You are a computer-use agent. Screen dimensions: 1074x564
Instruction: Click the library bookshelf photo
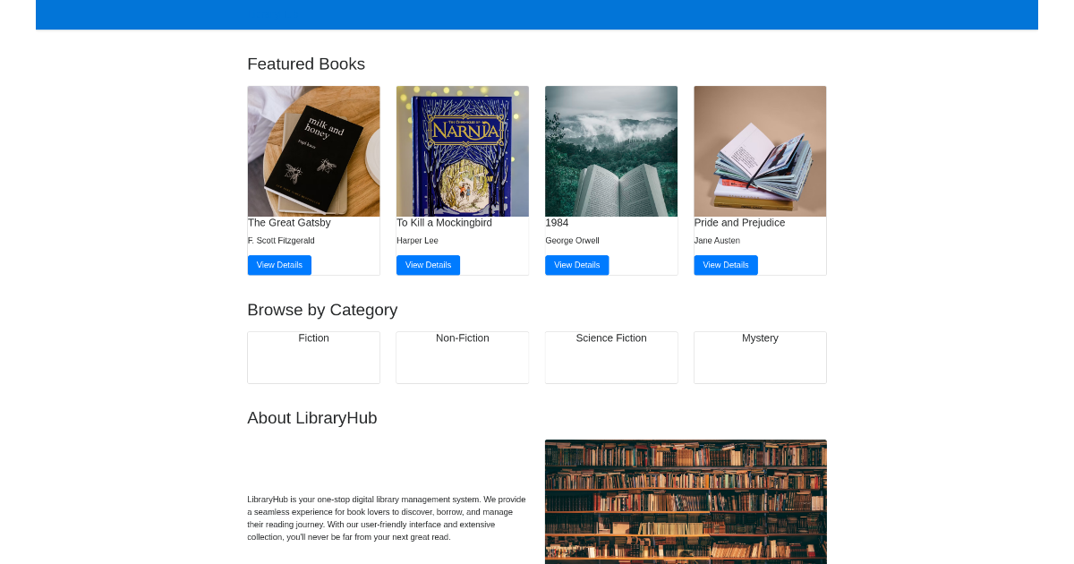click(x=686, y=501)
